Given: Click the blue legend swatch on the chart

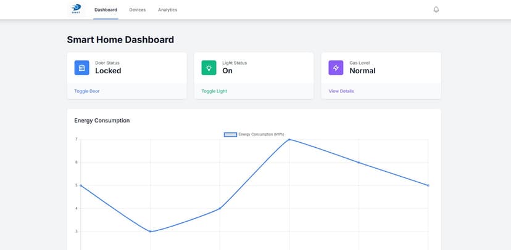Looking at the screenshot, I should (x=230, y=134).
